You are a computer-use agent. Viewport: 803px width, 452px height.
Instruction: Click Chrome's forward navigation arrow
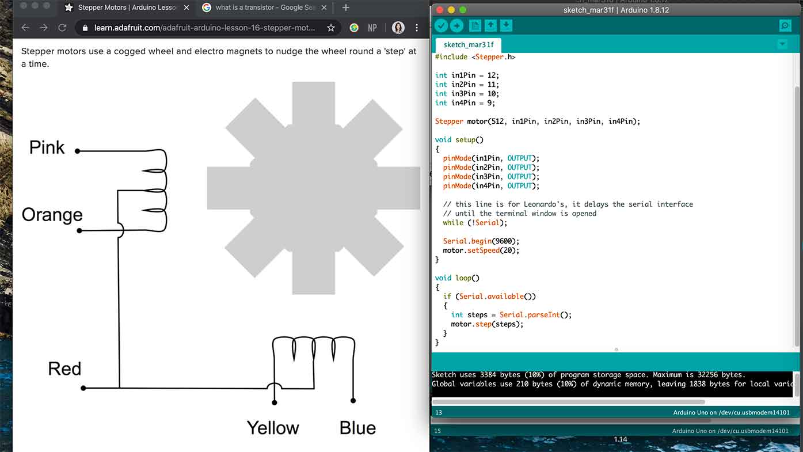(44, 28)
